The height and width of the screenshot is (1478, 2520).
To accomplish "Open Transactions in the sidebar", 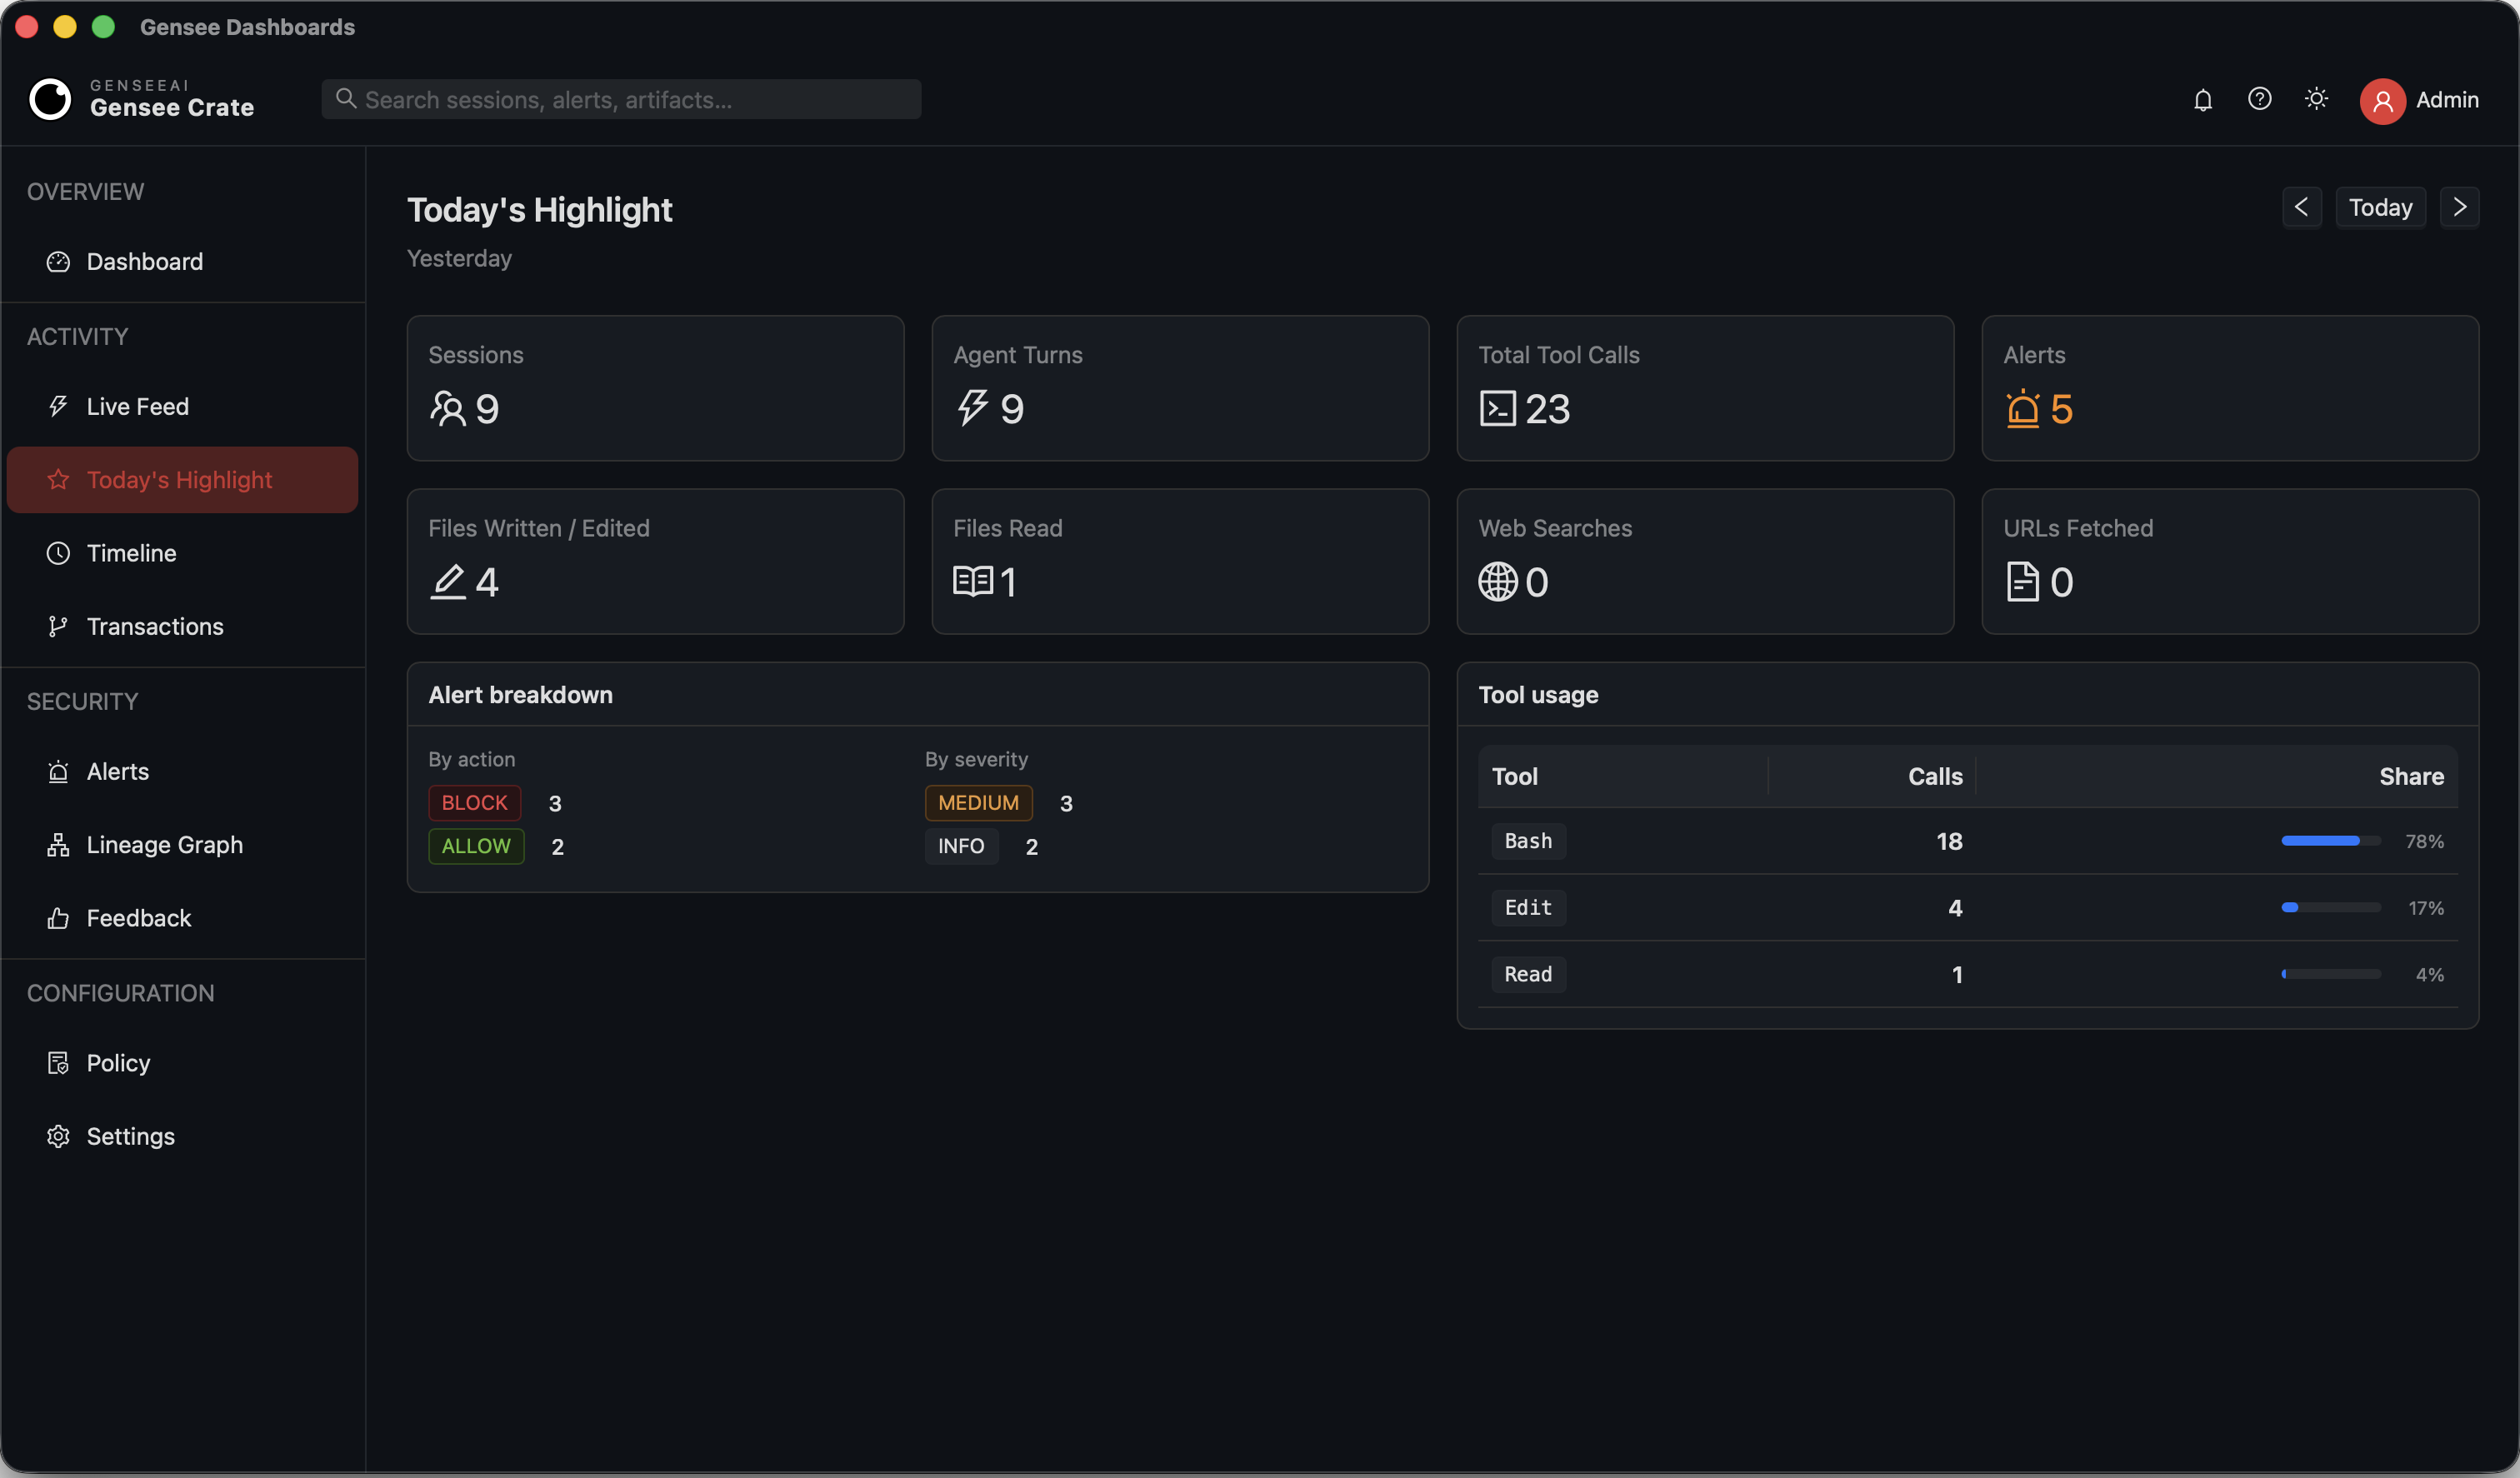I will coord(182,626).
